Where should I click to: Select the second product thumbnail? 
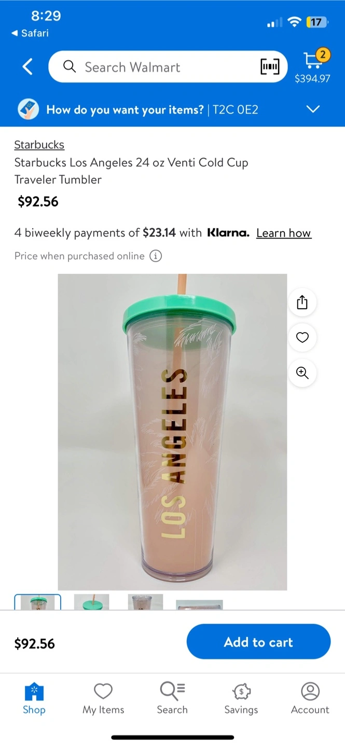click(x=92, y=602)
